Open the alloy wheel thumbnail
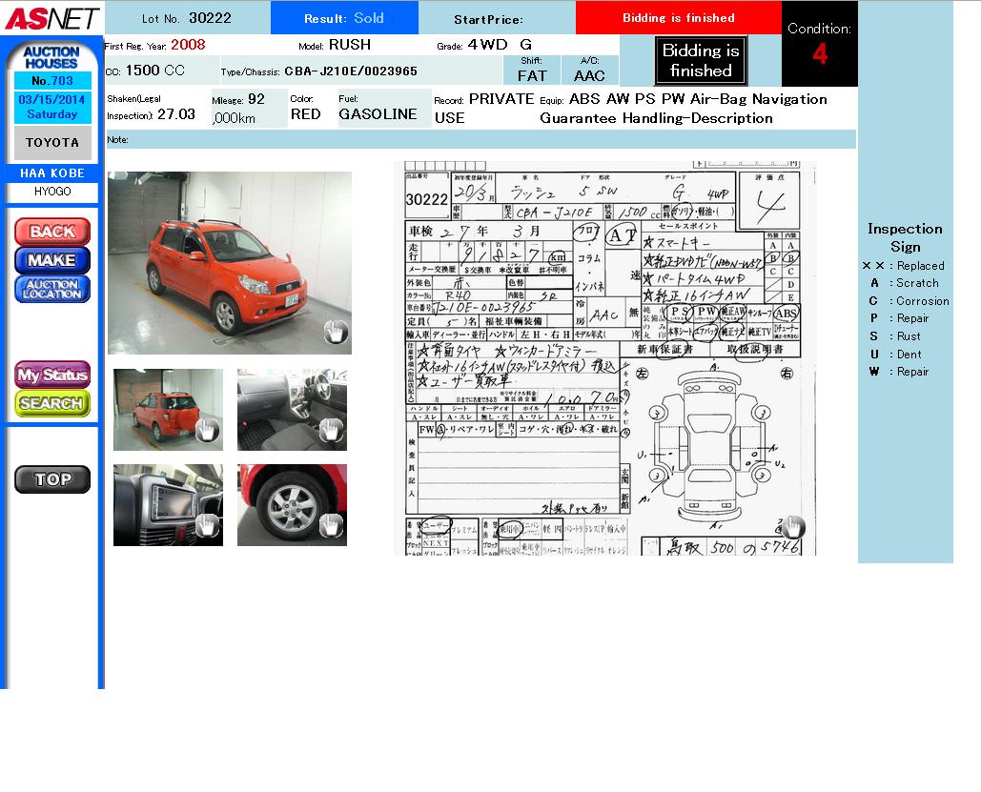 [x=292, y=505]
